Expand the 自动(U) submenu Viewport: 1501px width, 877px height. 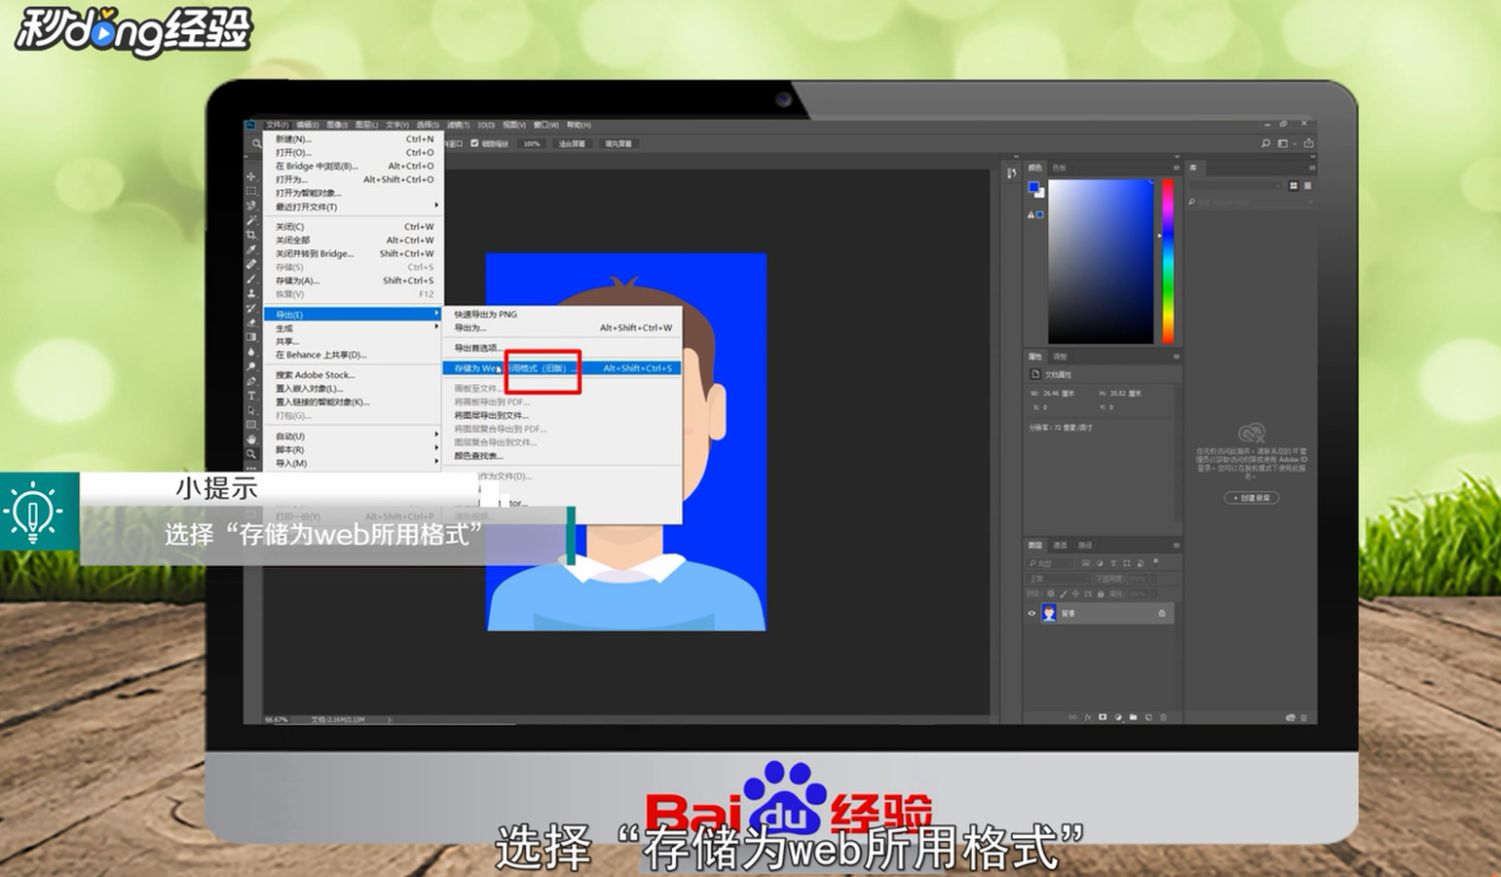(x=436, y=435)
